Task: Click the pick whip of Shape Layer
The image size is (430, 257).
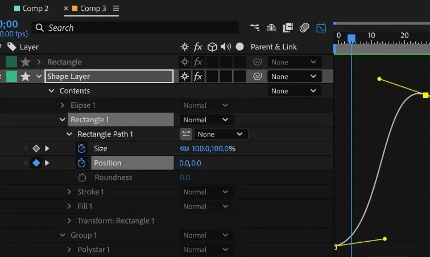Action: point(257,76)
